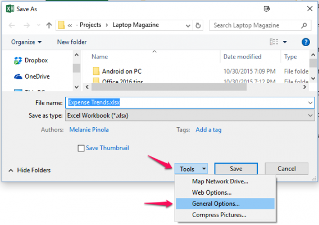319x225 pixels.
Task: Open the Save as type combo box
Action: coord(190,115)
